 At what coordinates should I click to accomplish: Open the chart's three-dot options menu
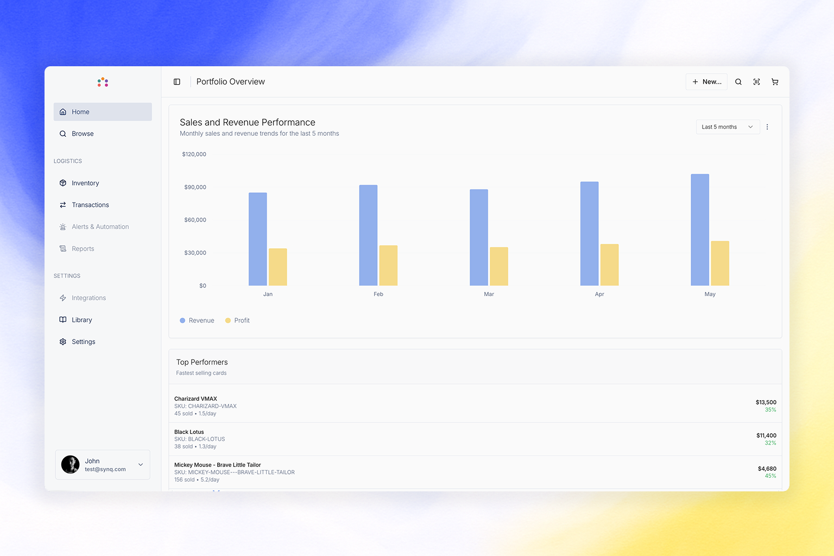(x=767, y=127)
